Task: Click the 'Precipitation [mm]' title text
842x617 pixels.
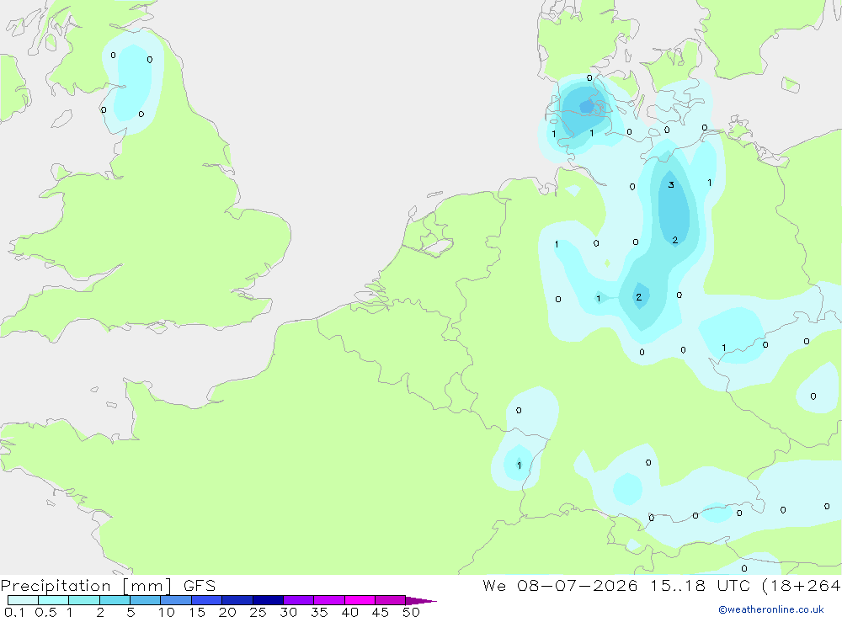Action: 87,586
